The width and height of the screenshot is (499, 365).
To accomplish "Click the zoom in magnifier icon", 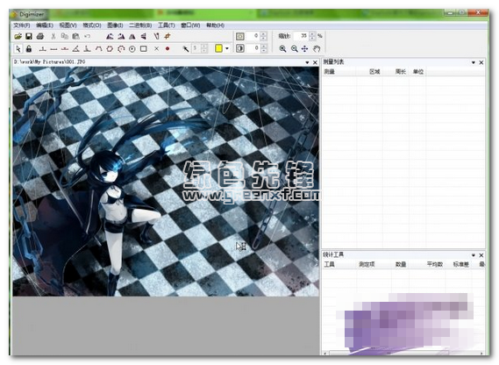I will pyautogui.click(x=282, y=49).
